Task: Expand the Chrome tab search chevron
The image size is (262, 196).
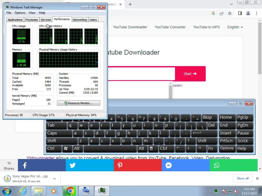Action: pos(231,4)
